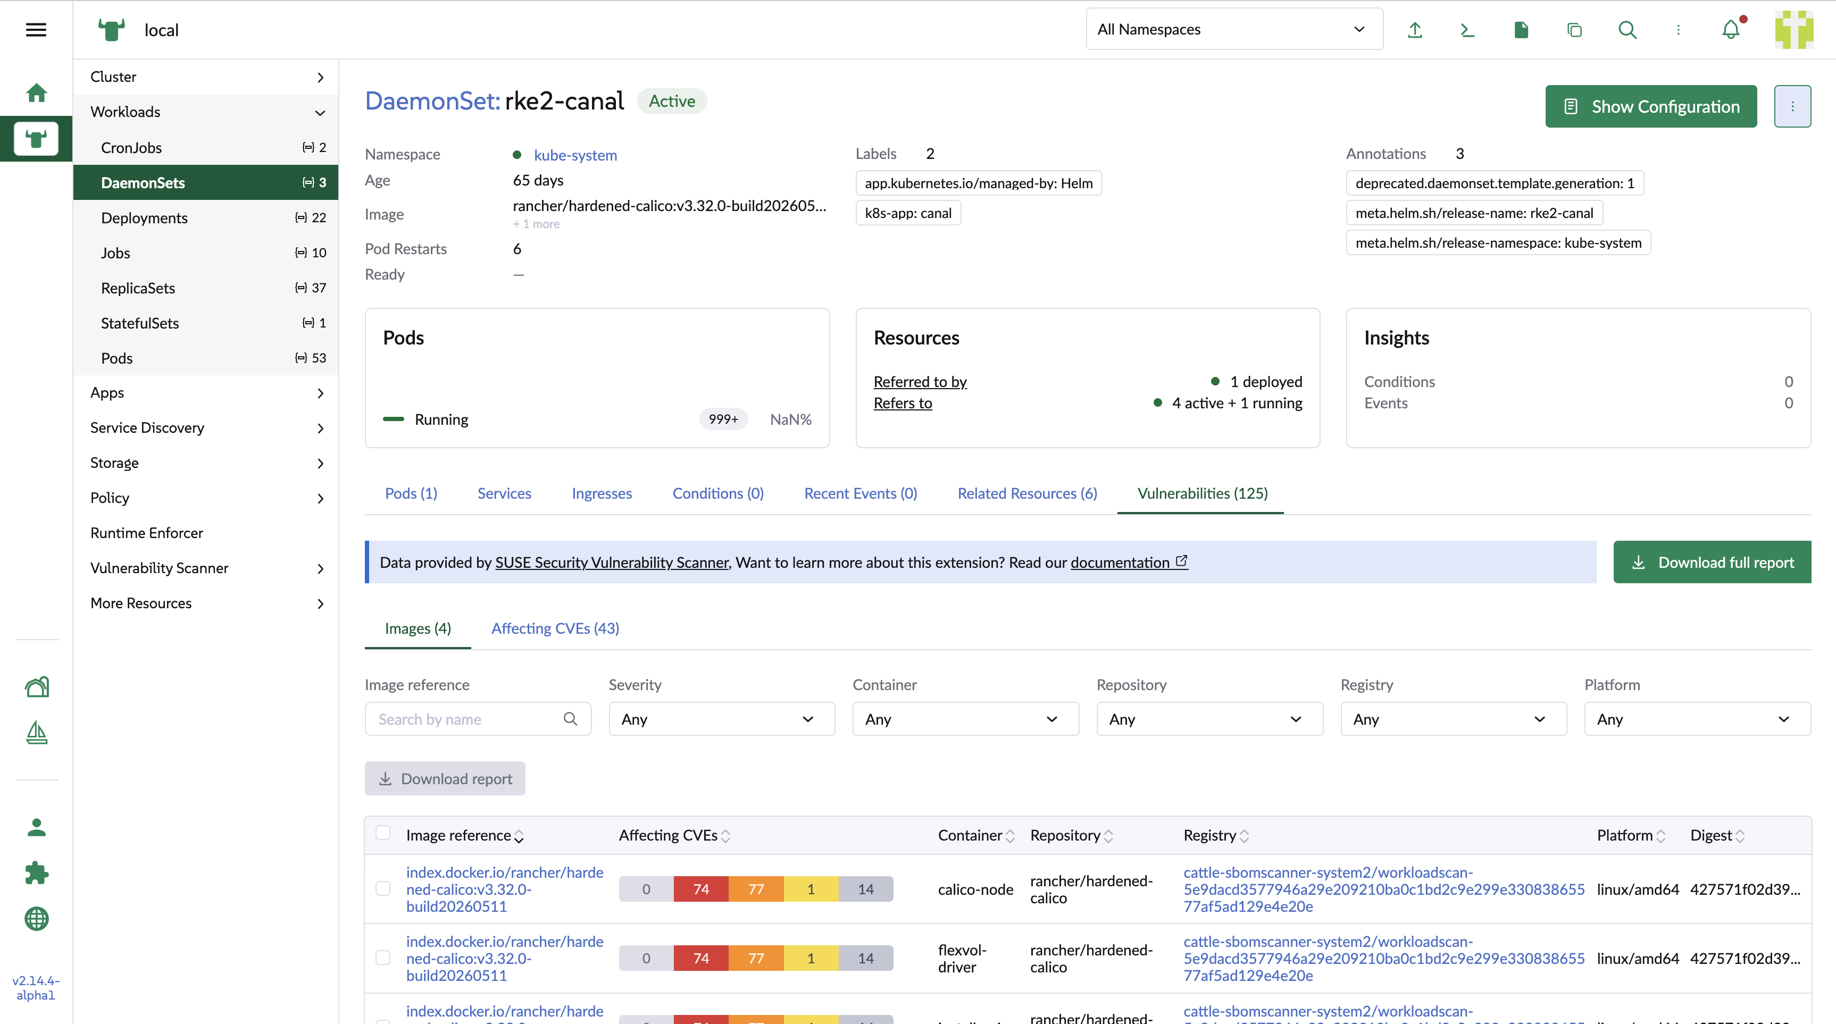Open the Referred to by link
The height and width of the screenshot is (1024, 1836).
tap(920, 381)
